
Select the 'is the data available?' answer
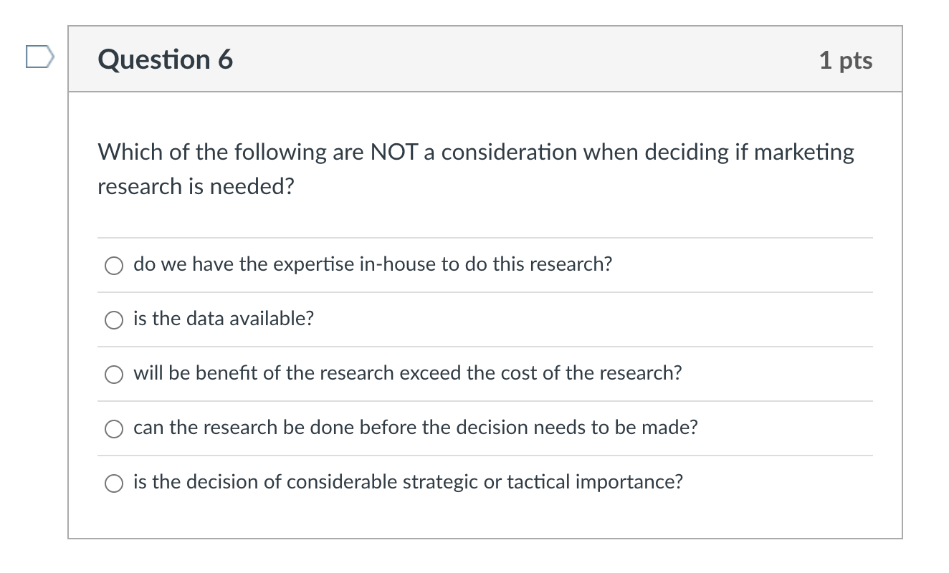223,319
